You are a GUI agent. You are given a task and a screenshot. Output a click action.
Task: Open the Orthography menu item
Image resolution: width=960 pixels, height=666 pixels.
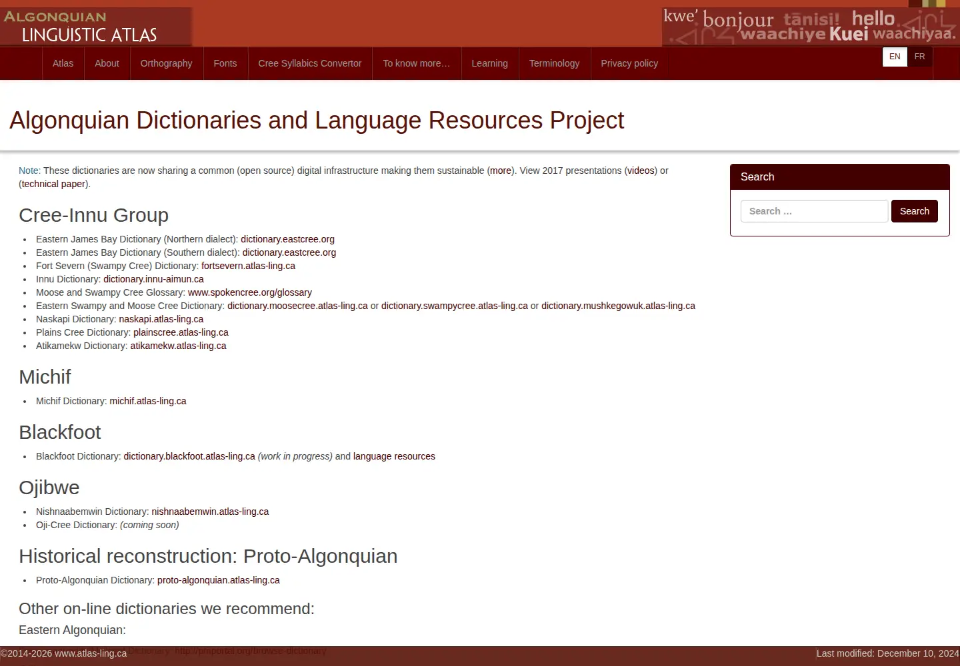pyautogui.click(x=167, y=63)
